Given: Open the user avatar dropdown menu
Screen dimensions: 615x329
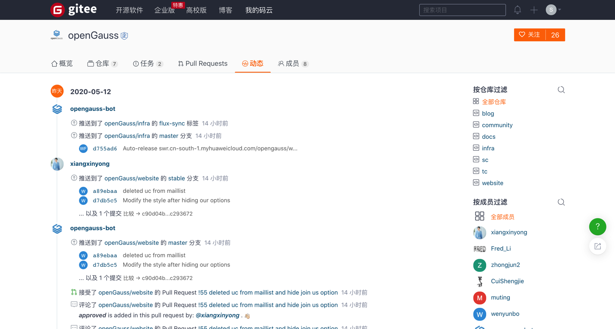Looking at the screenshot, I should [553, 10].
